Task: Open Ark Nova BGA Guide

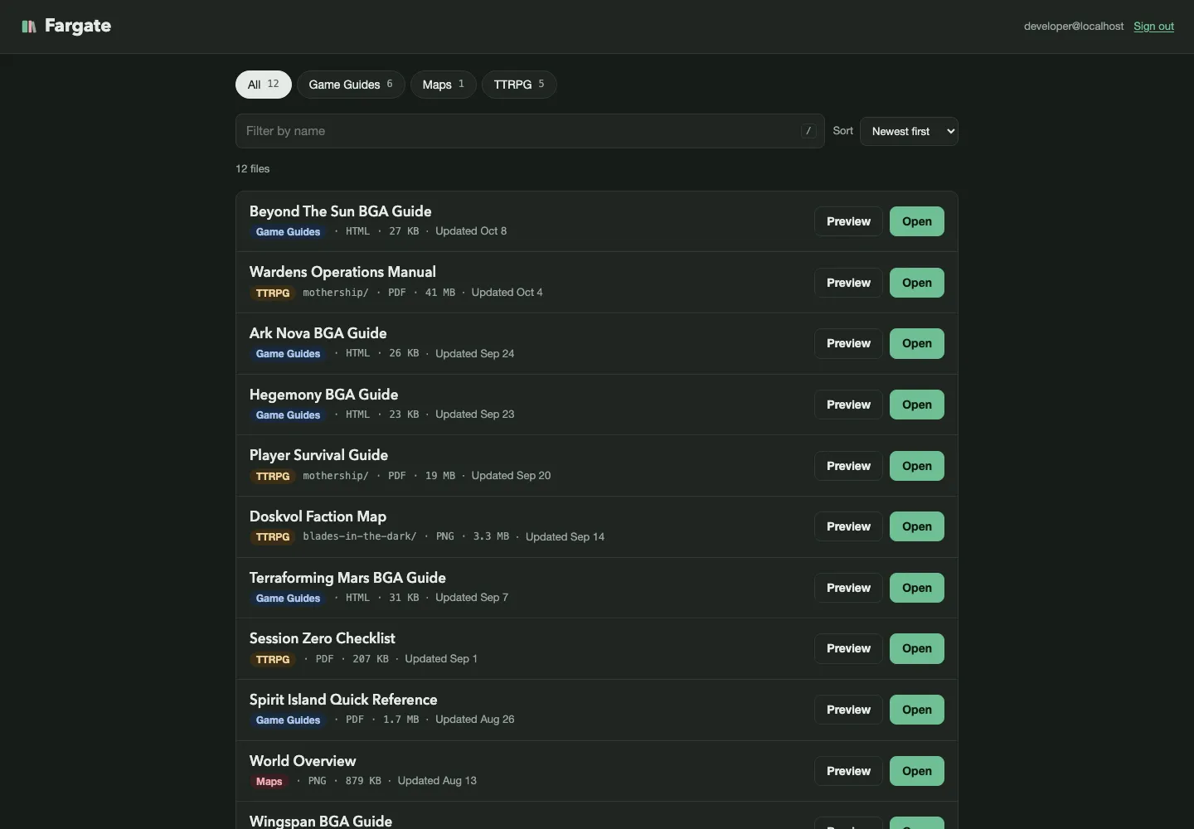Action: tap(917, 343)
